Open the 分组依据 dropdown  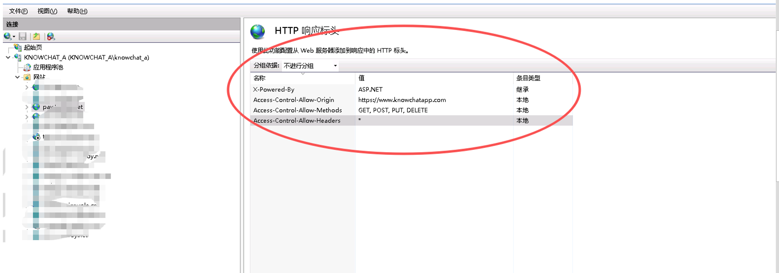[310, 66]
